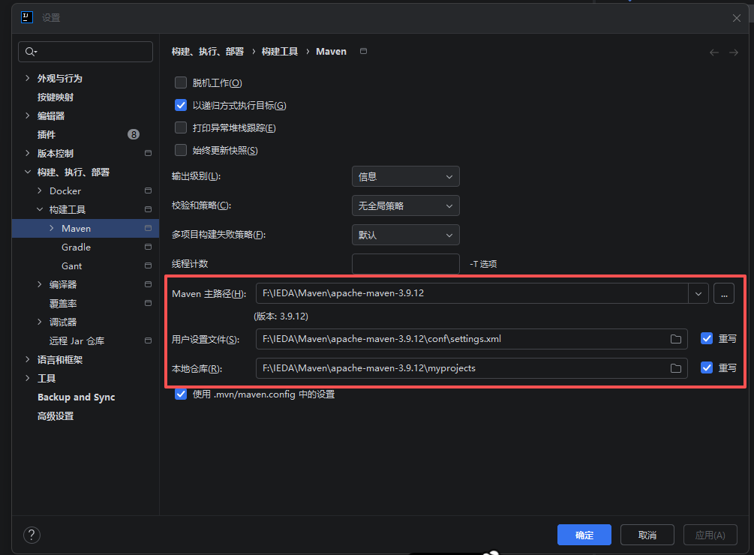Expand the 工具 tree node
Image resolution: width=754 pixels, height=555 pixels.
[x=28, y=378]
